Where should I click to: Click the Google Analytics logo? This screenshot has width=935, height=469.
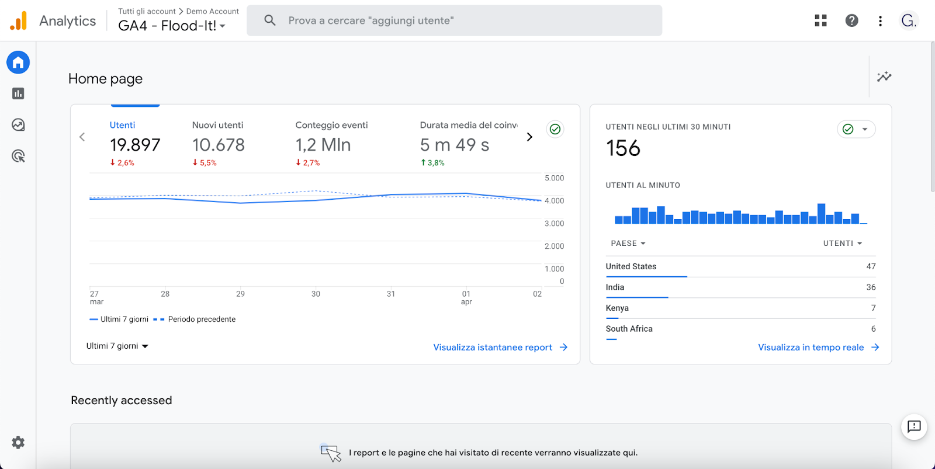(19, 20)
